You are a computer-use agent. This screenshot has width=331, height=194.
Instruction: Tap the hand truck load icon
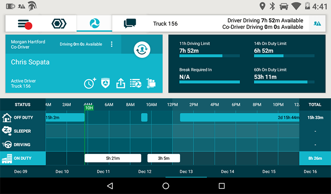151,83
